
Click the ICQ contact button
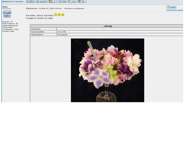tap(82, 2)
